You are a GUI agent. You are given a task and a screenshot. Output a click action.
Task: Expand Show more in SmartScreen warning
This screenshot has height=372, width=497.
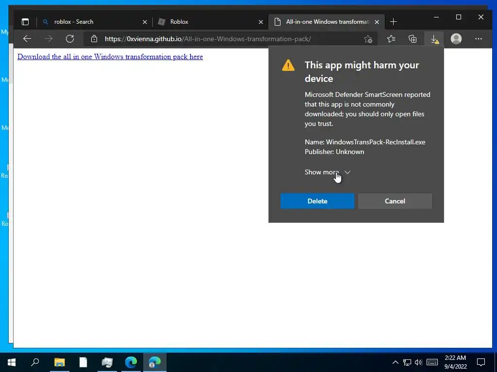pyautogui.click(x=328, y=172)
